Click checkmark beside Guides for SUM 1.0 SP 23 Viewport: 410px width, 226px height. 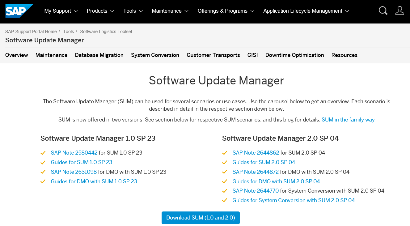[43, 162]
